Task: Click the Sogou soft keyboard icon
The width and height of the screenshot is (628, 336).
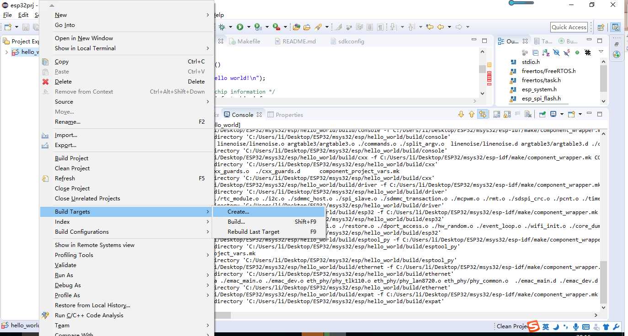Action: [x=586, y=327]
